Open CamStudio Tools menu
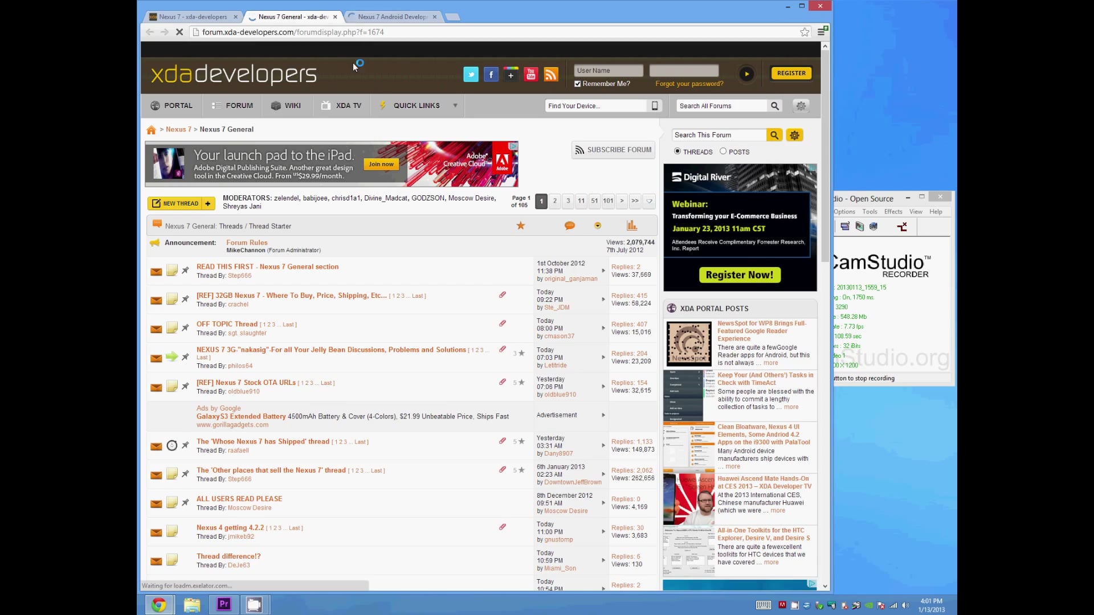 (x=870, y=212)
